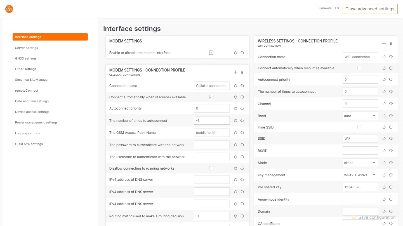
Task: Add a new cellular connection profile
Action: pyautogui.click(x=235, y=72)
